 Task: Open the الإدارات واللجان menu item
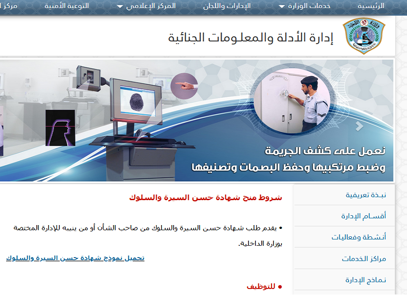(227, 6)
